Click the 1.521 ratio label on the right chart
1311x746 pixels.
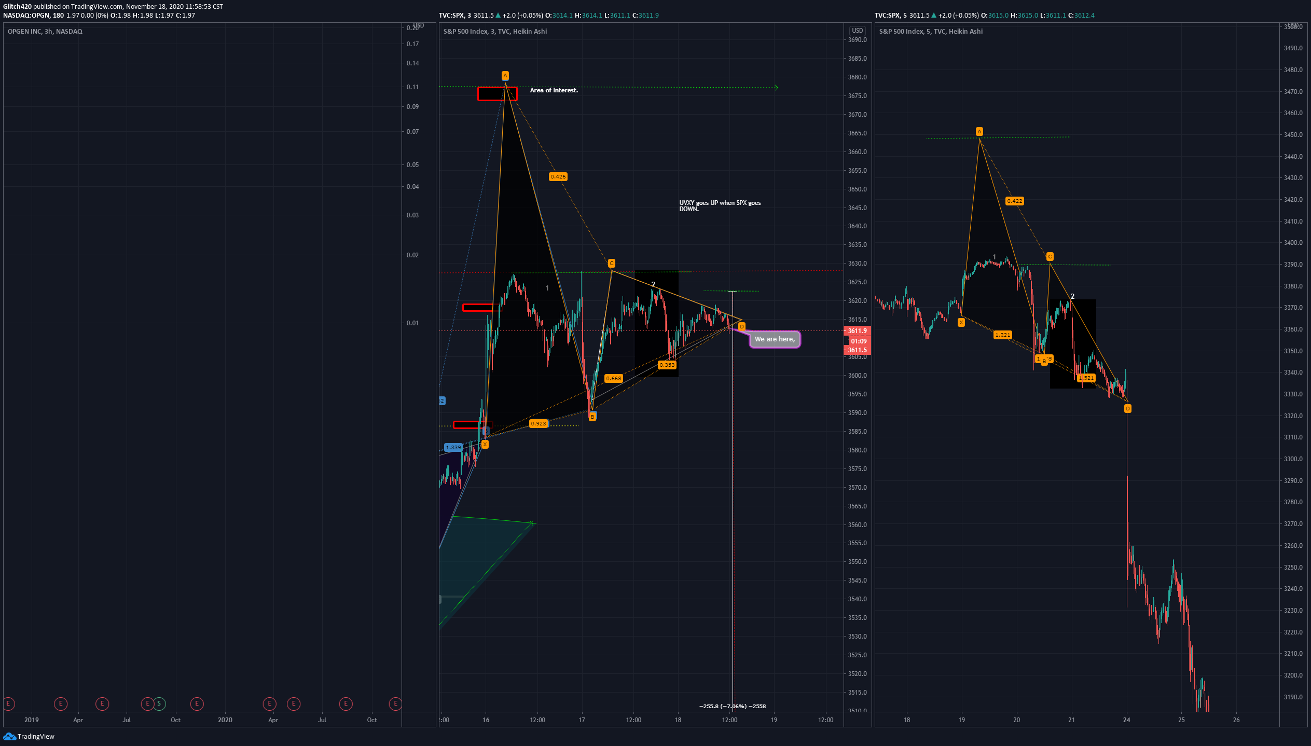pyautogui.click(x=1086, y=378)
